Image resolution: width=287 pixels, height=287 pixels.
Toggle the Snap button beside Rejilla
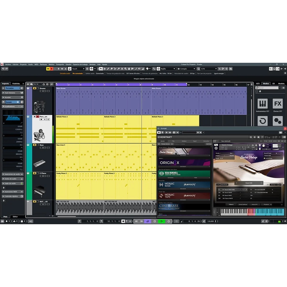coord(158,69)
